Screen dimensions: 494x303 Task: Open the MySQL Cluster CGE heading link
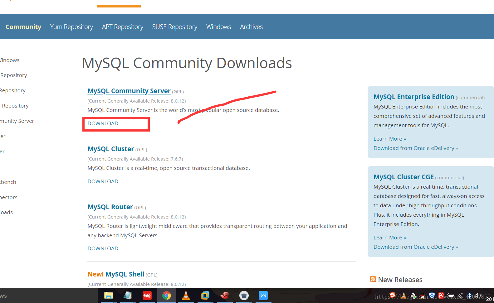tap(404, 177)
